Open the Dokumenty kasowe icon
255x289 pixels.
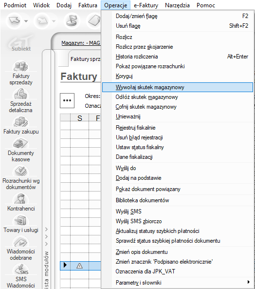[x=21, y=143]
